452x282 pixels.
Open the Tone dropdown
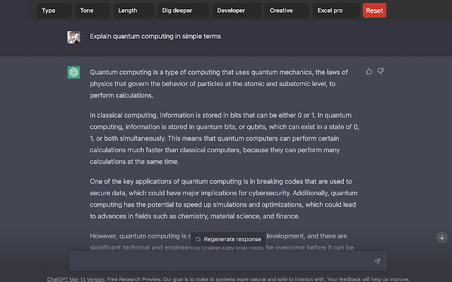point(93,11)
